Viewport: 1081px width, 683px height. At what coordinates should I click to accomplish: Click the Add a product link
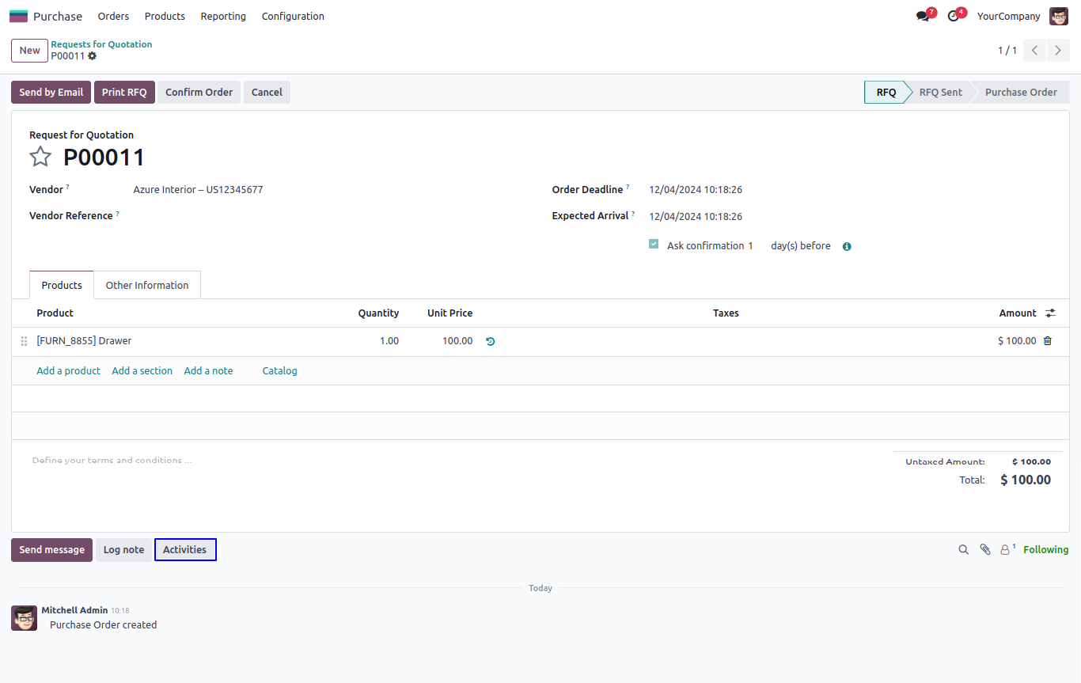tap(69, 371)
